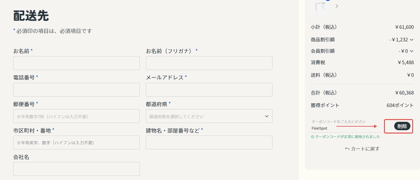Click the お名前（フリガナ） furigana field
This screenshot has width=420, height=180.
pyautogui.click(x=209, y=63)
